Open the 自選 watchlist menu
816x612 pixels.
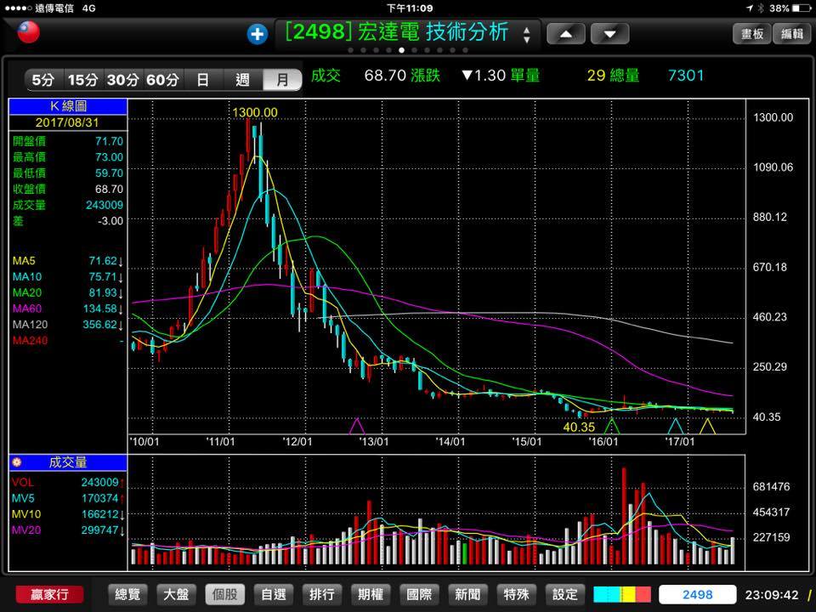273,594
